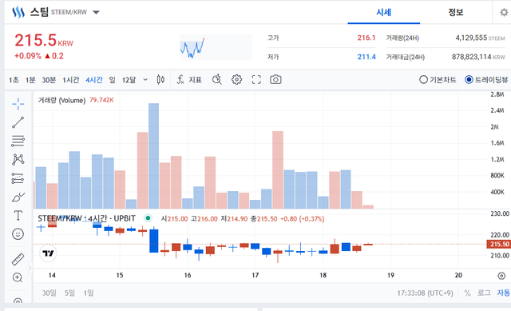Open chart settings gear in toolbar
The height and width of the screenshot is (311, 511).
point(236,80)
